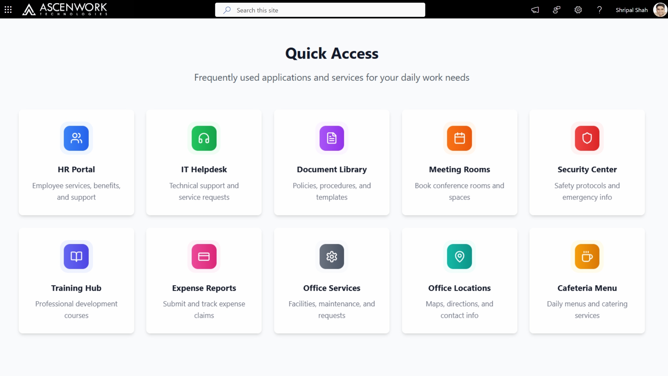Image resolution: width=668 pixels, height=376 pixels.
Task: Click the Cafeteria Menu coffee cup icon
Action: pyautogui.click(x=587, y=257)
